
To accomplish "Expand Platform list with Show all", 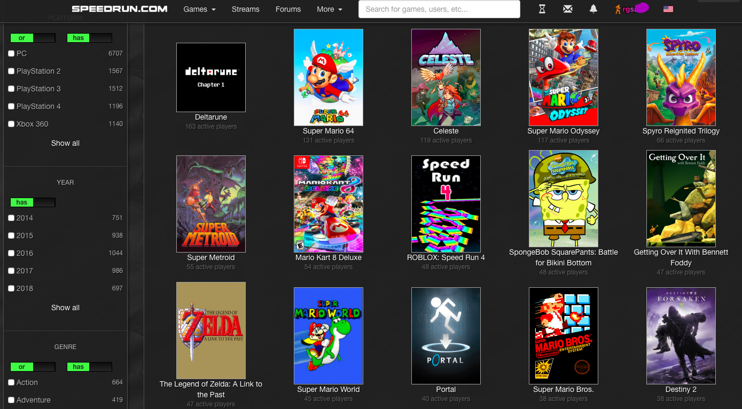I will [65, 143].
